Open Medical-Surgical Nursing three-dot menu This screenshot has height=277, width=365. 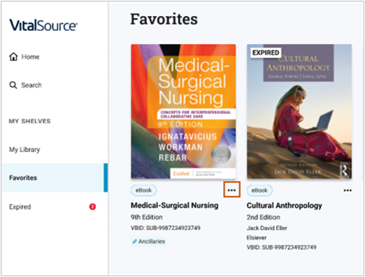(x=231, y=190)
